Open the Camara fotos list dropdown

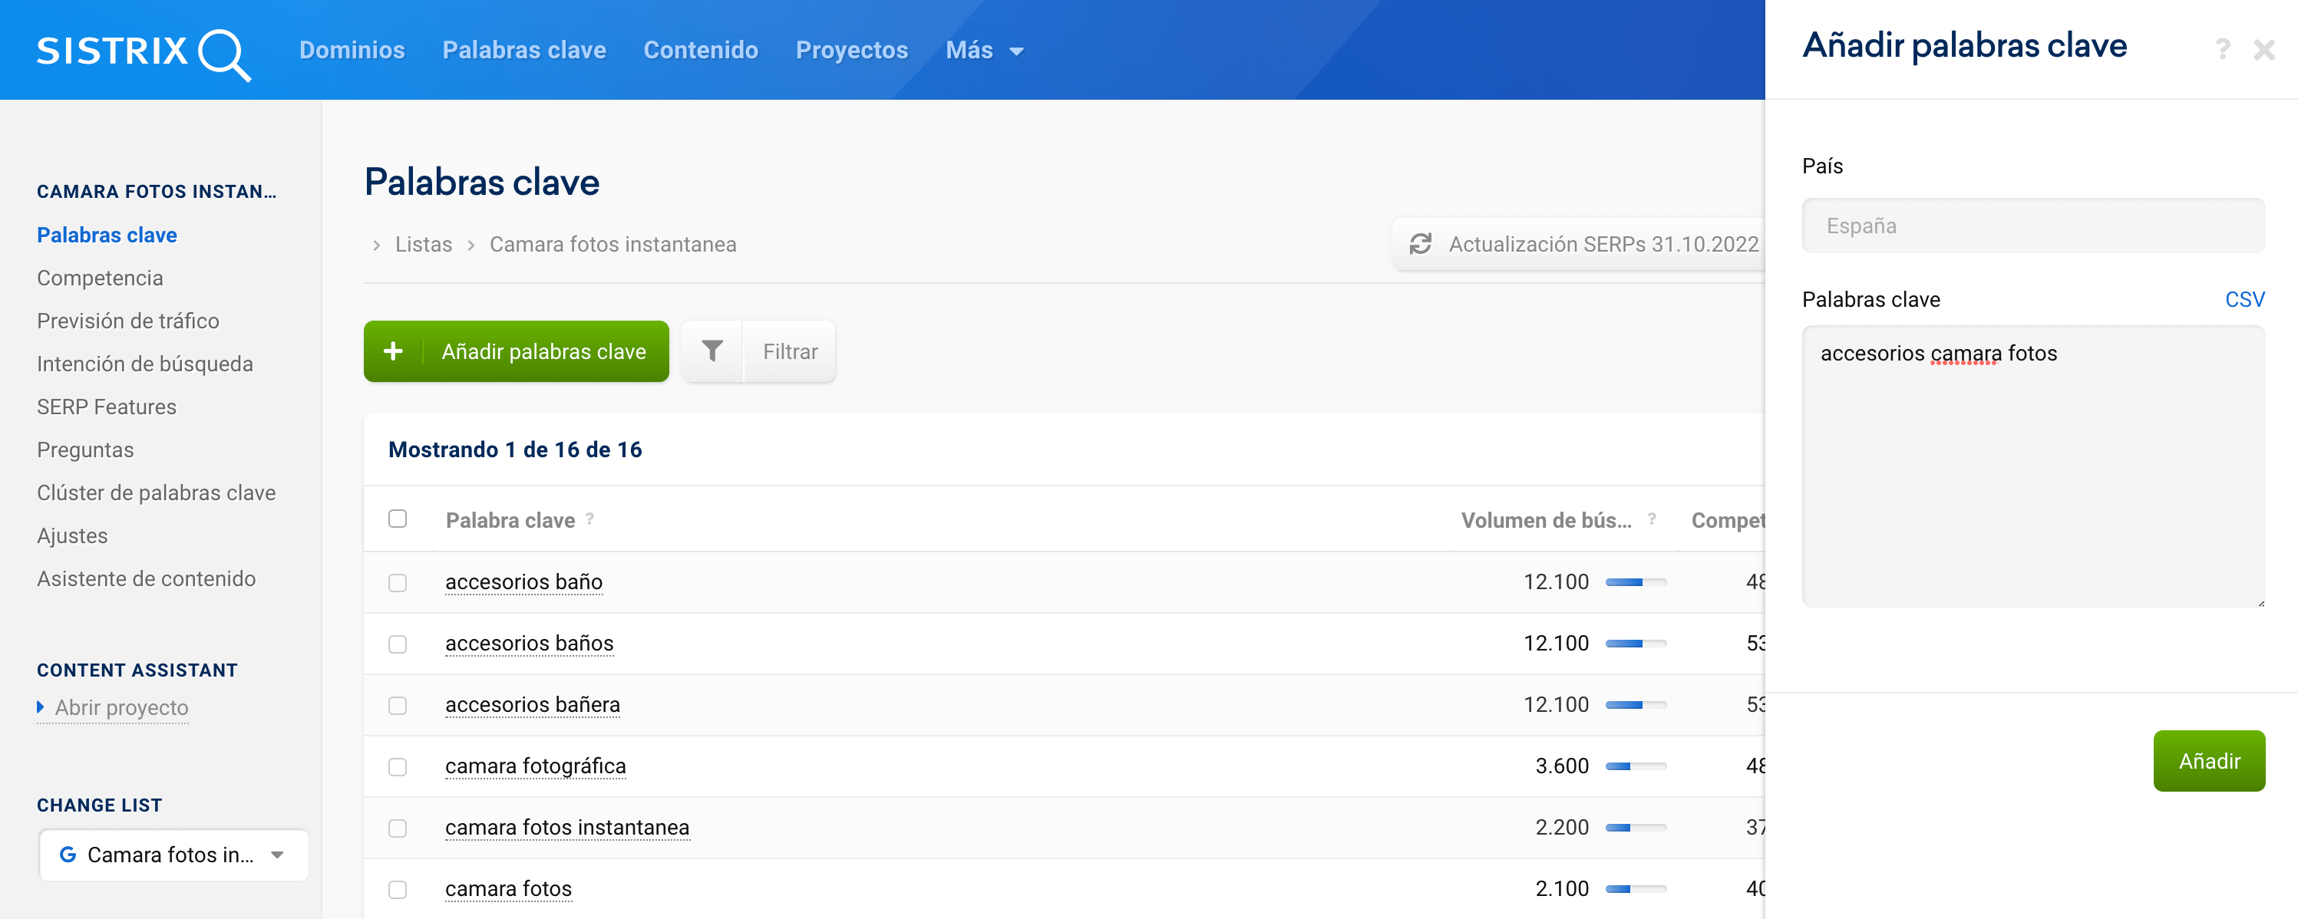[174, 855]
